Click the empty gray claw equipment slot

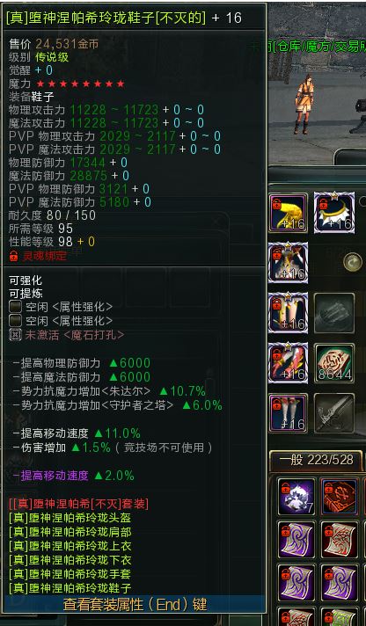(334, 313)
